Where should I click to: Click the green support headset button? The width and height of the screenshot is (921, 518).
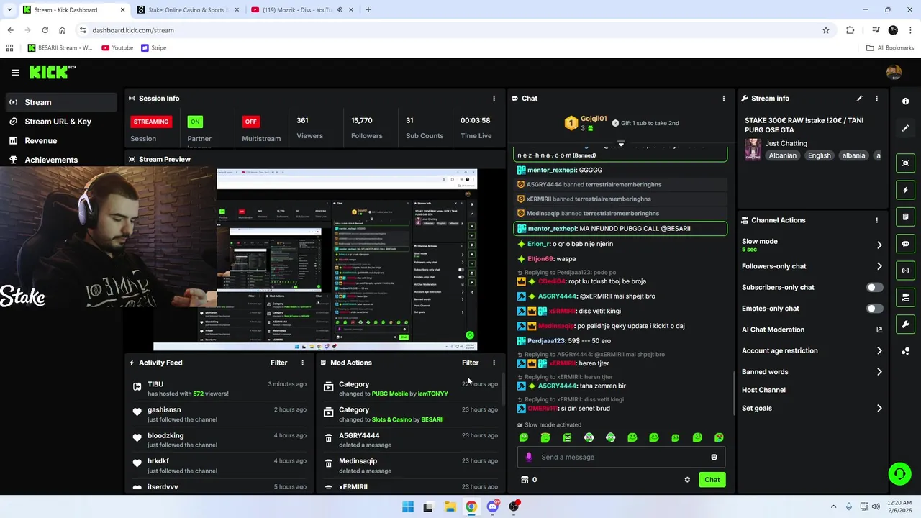tap(899, 473)
